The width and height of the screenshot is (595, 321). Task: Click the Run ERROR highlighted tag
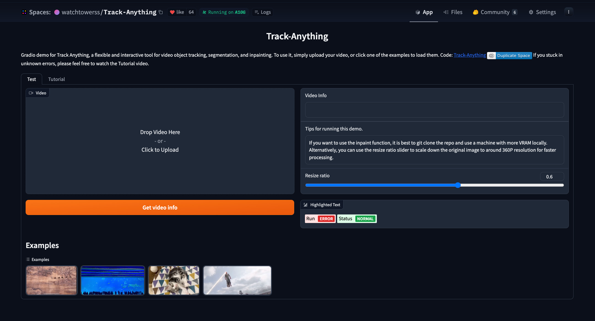point(320,219)
